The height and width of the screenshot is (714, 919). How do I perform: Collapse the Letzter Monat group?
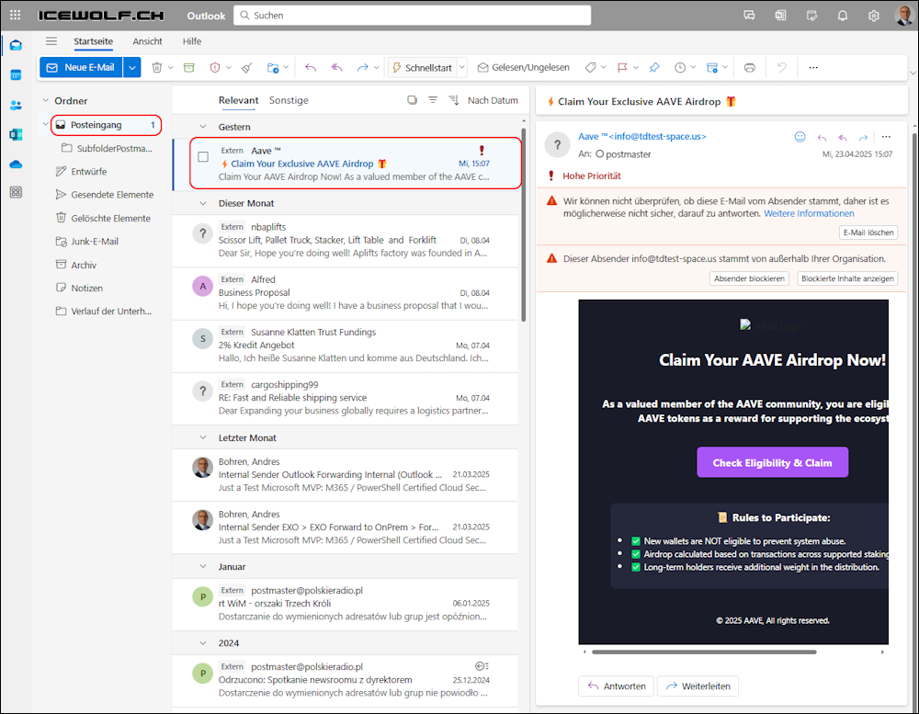(203, 438)
